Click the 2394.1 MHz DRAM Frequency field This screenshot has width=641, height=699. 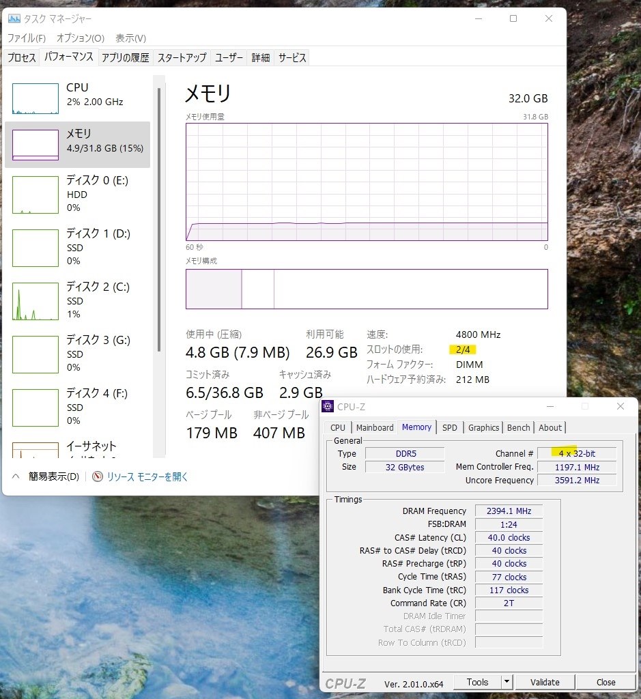(x=509, y=511)
